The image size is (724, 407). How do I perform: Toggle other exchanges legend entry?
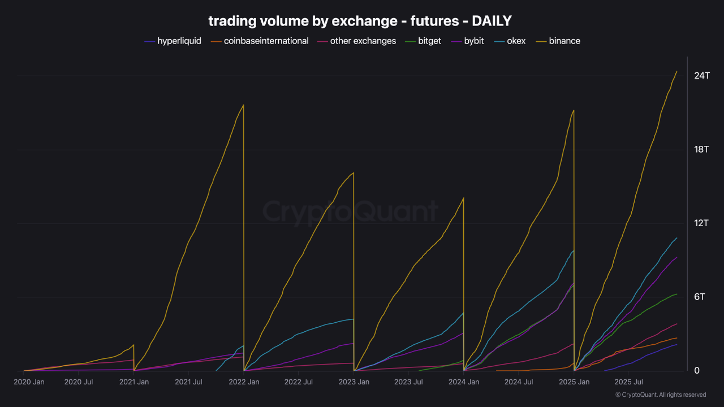(363, 41)
